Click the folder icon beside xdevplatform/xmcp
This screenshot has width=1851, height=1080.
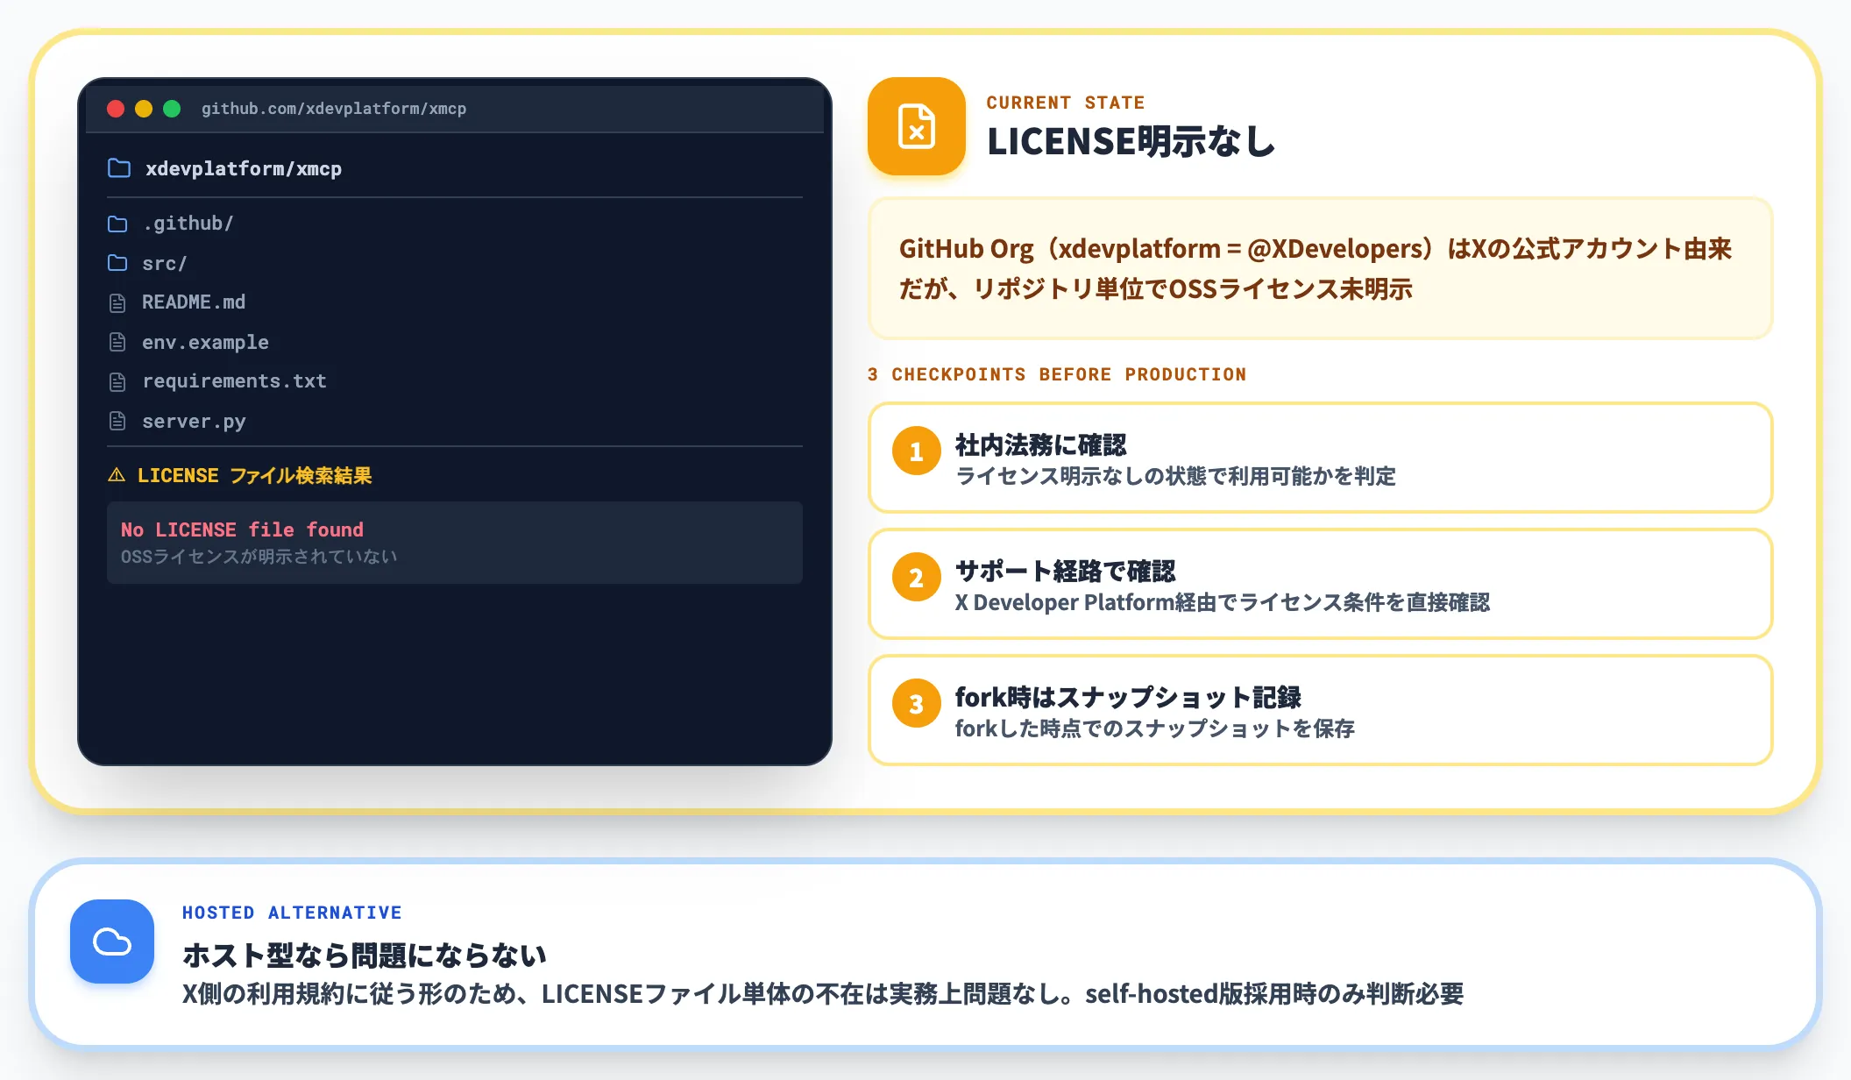tap(119, 168)
